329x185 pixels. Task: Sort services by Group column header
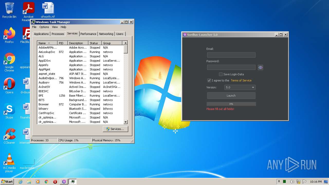point(113,43)
